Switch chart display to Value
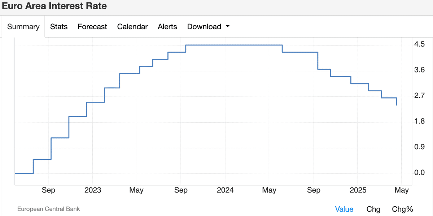 coord(344,209)
